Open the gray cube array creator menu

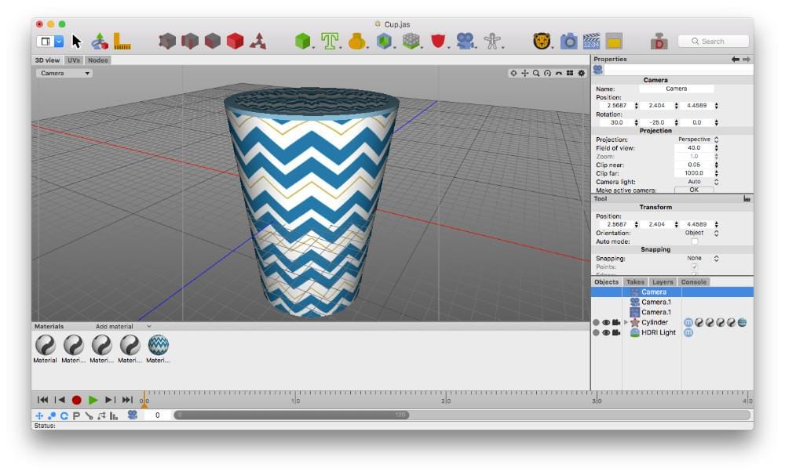[x=411, y=41]
